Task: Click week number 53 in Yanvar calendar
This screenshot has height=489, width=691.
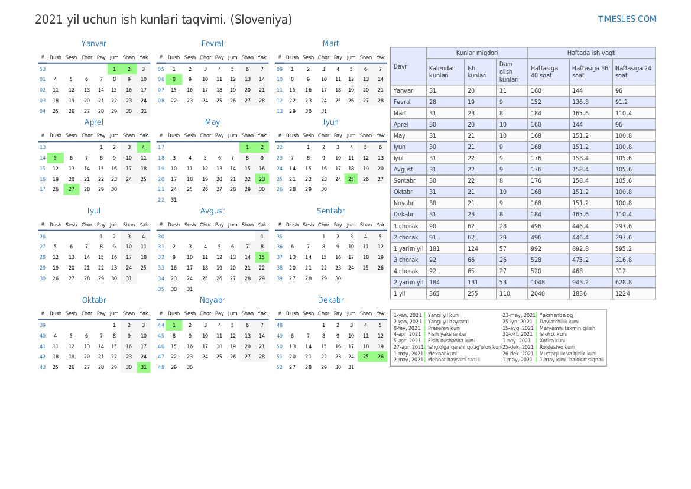Action: pyautogui.click(x=43, y=69)
